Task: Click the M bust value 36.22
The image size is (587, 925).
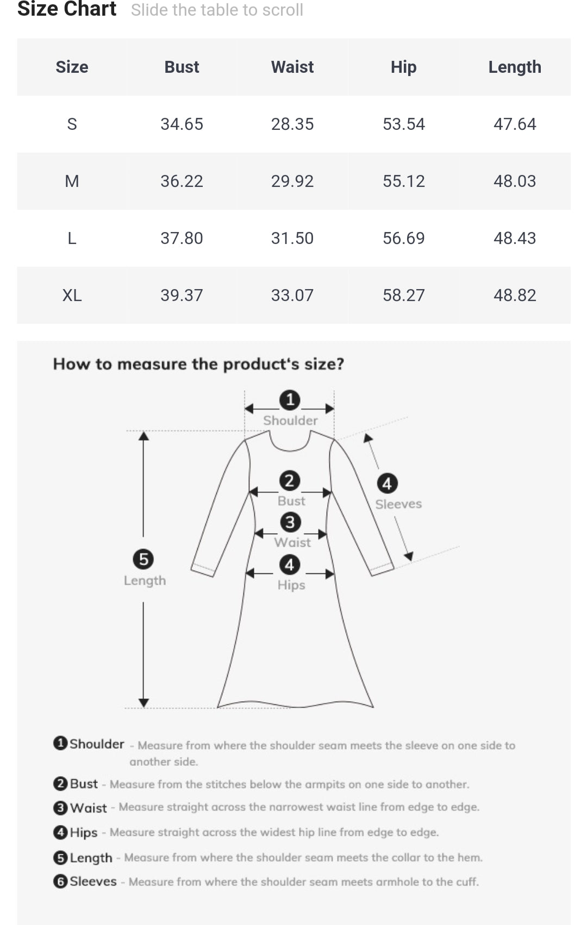Action: (182, 181)
